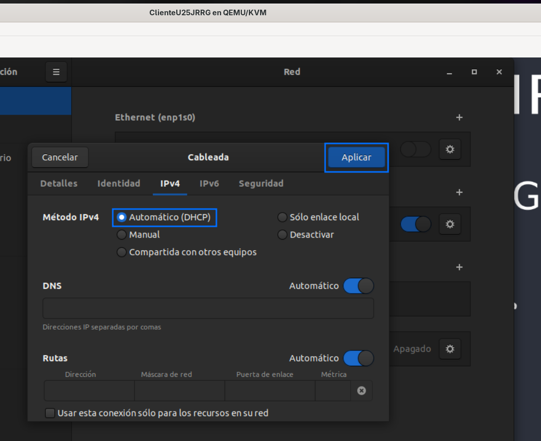Click the route Puerta de enlace field
Screen dimensions: 541x441
270,391
